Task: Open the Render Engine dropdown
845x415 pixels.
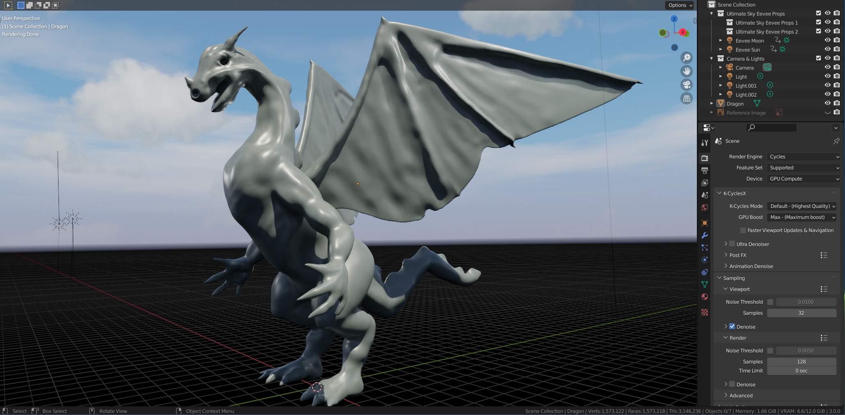Action: pos(803,156)
